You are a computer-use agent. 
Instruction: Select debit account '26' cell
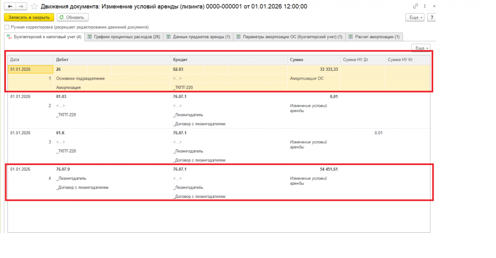(70, 69)
